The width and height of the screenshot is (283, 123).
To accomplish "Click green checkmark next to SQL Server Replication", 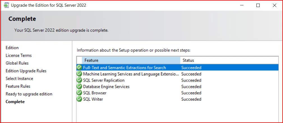I will tap(79, 80).
